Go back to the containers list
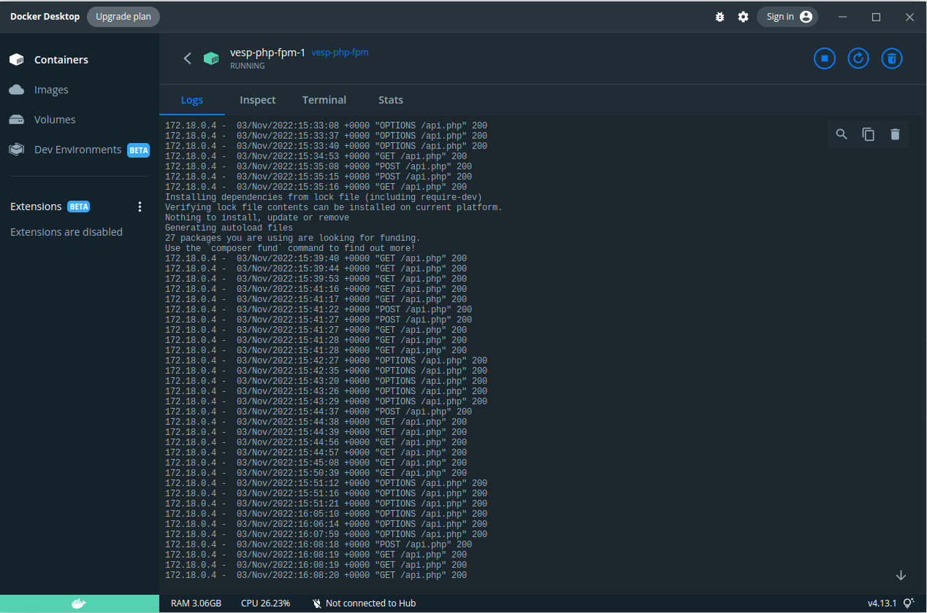Viewport: 927px width, 613px height. (188, 58)
